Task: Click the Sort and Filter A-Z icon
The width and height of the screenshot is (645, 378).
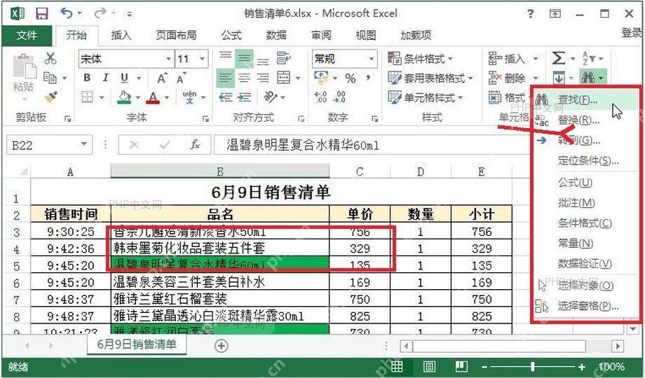Action: 588,58
